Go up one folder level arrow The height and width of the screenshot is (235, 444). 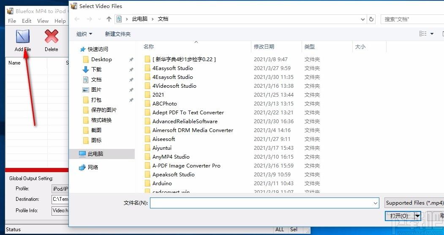109,19
